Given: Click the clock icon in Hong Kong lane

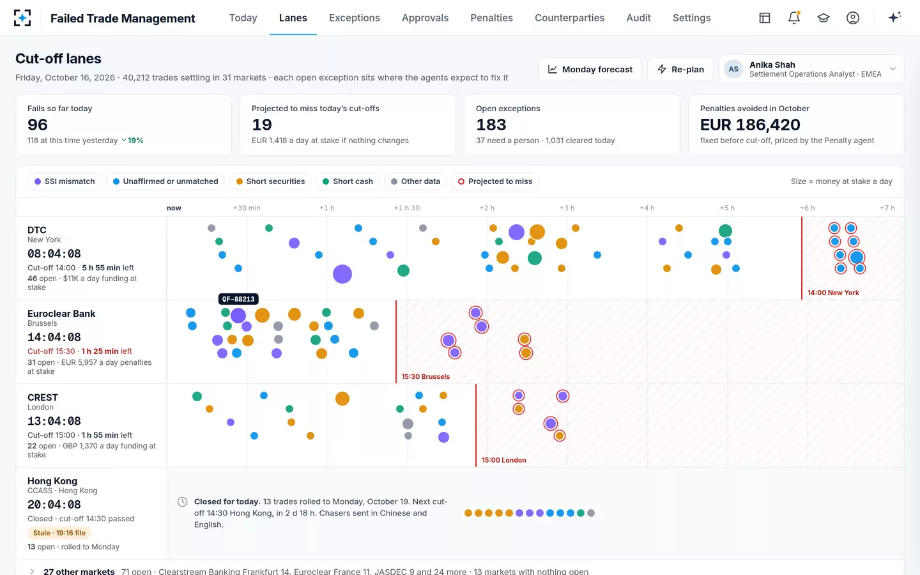Looking at the screenshot, I should tap(182, 502).
